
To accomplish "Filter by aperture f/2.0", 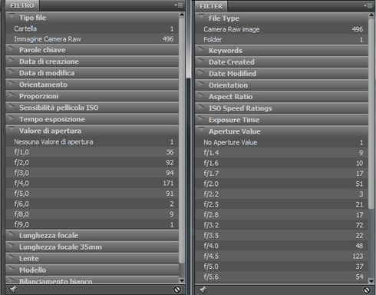I will click(x=282, y=184).
